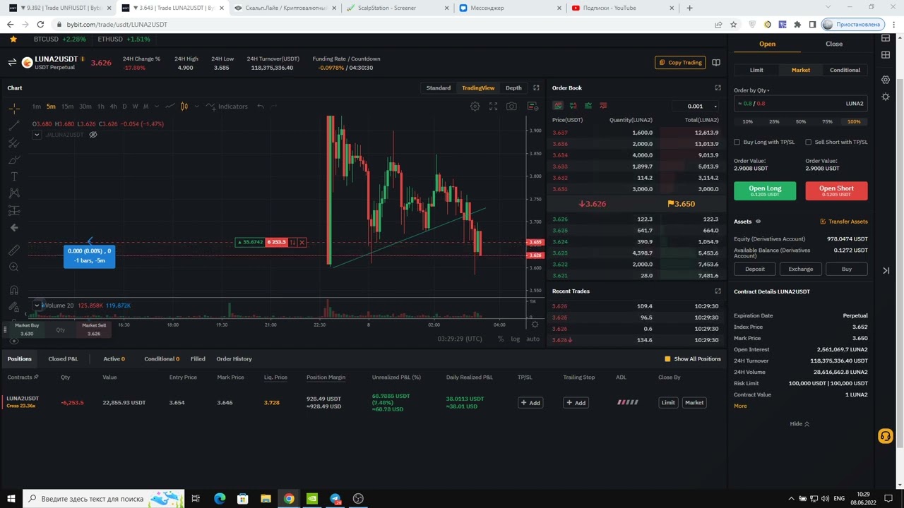Open the Order by Qty dropdown
The image size is (904, 508).
click(x=751, y=90)
